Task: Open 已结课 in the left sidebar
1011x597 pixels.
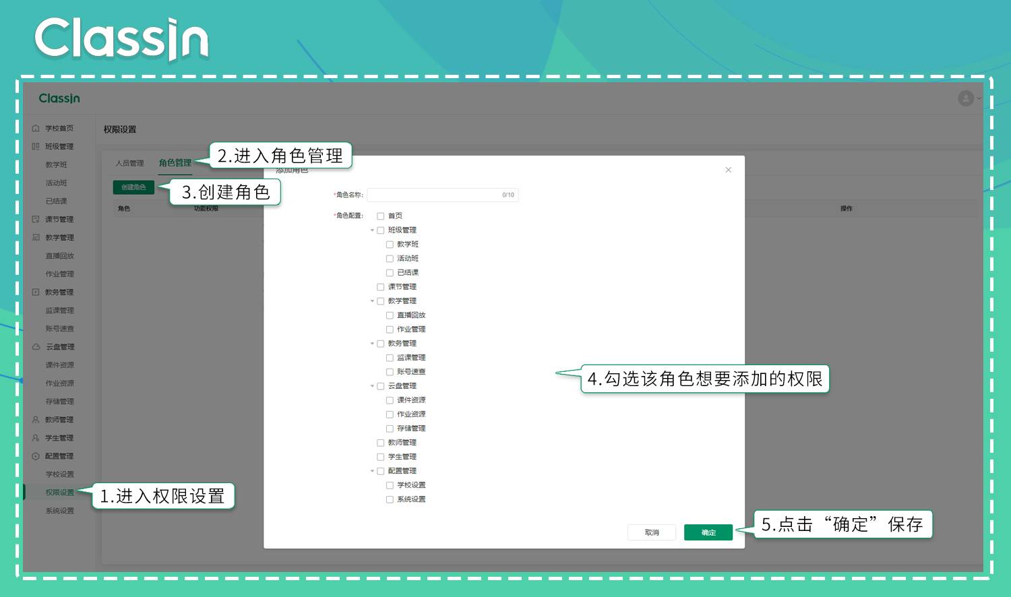Action: pyautogui.click(x=57, y=201)
